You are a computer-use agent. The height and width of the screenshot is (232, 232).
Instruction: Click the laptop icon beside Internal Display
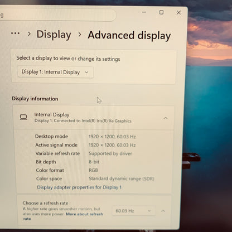point(23,117)
